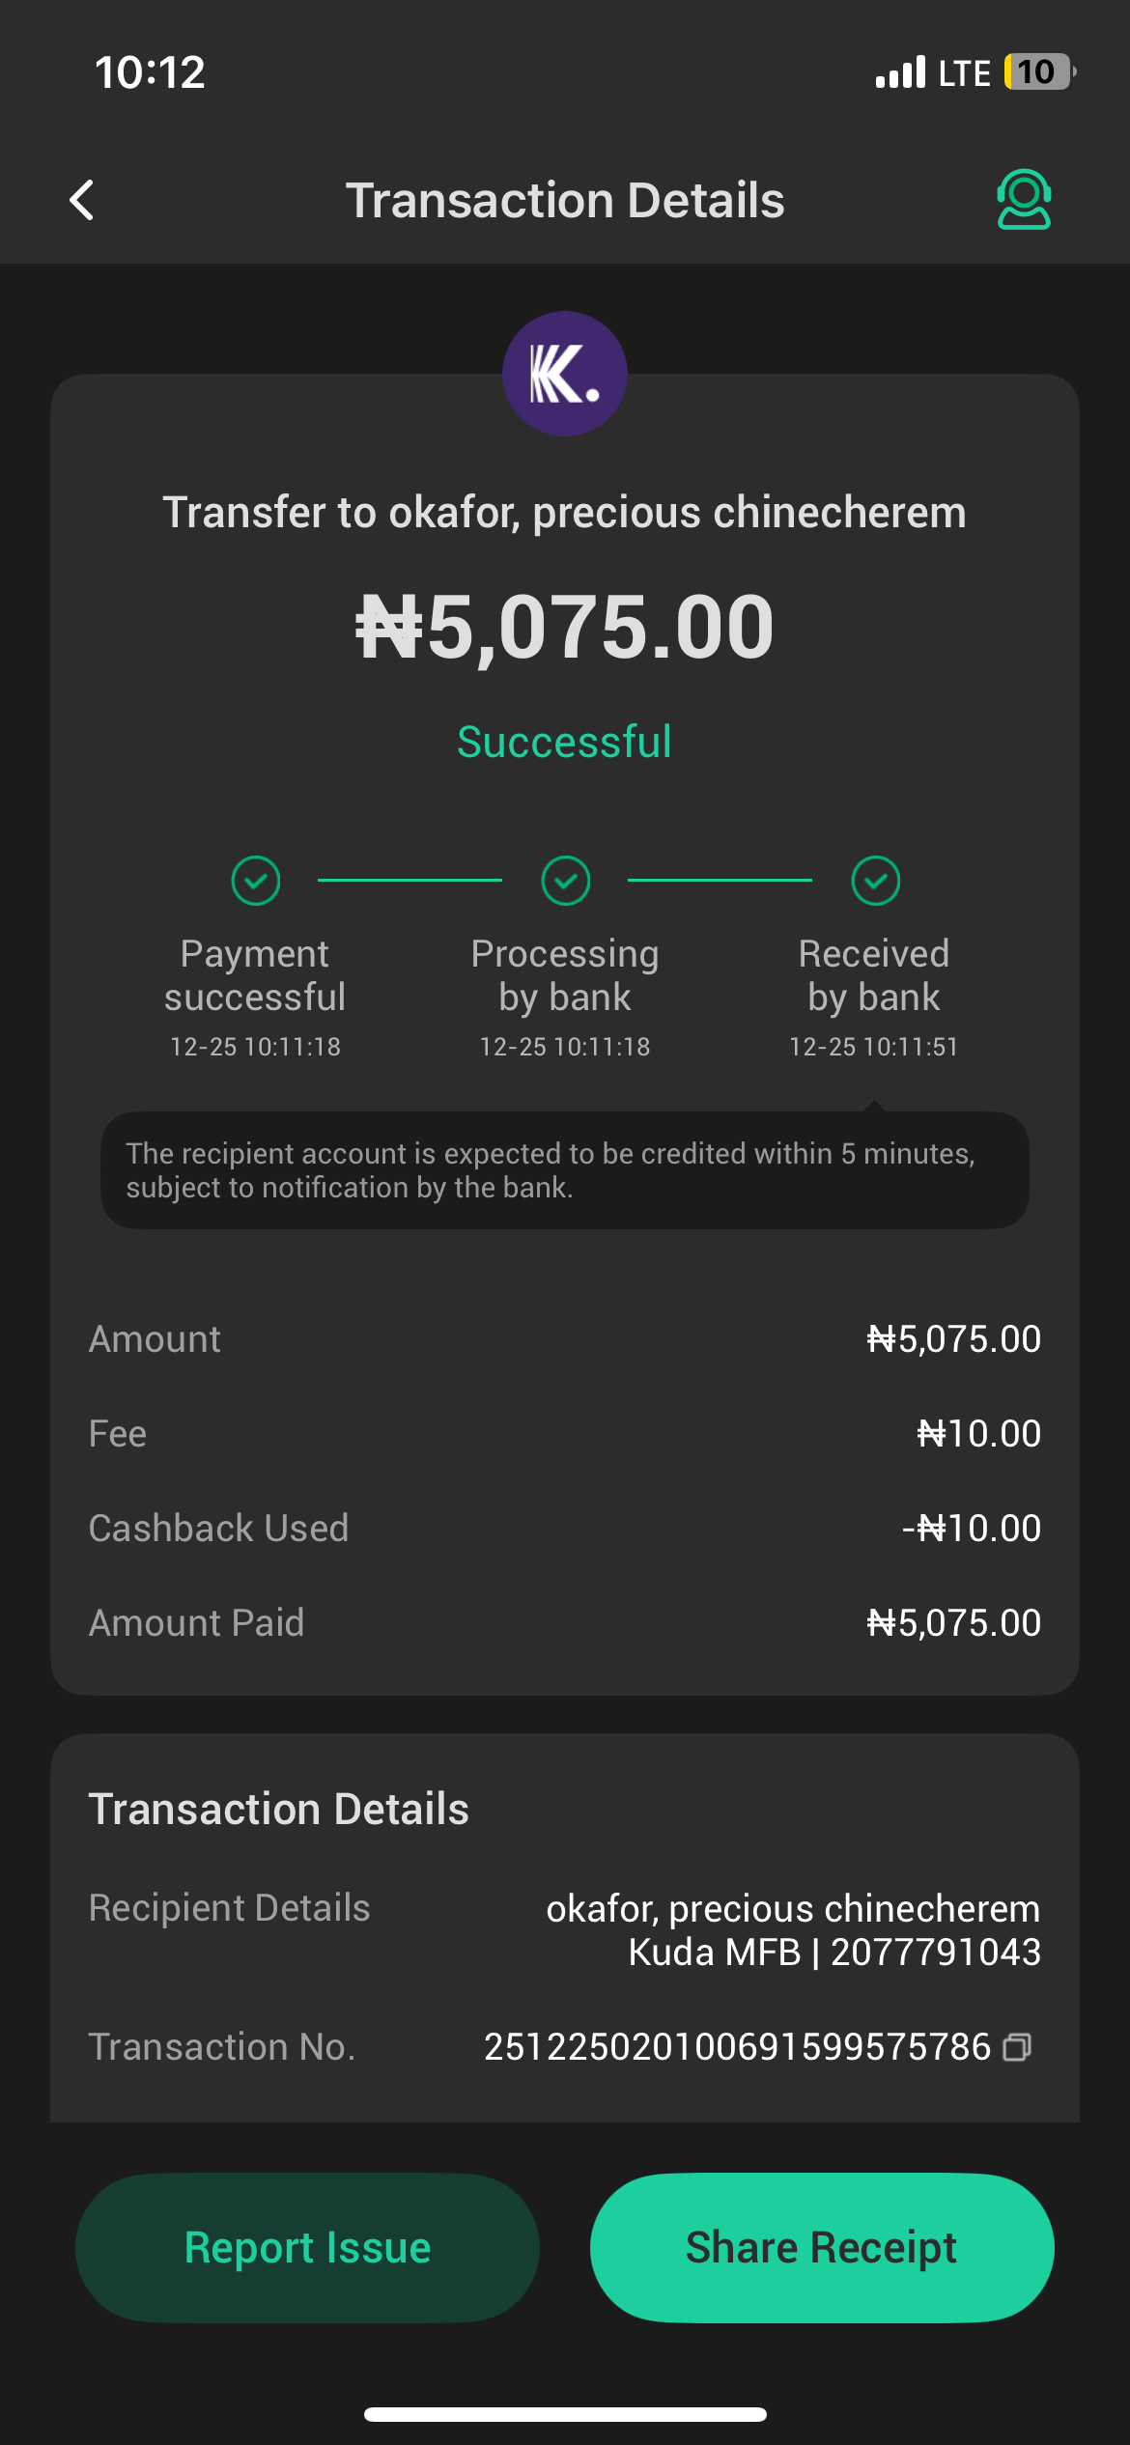Tap the large ₦5,075.00 amount heading

565,628
